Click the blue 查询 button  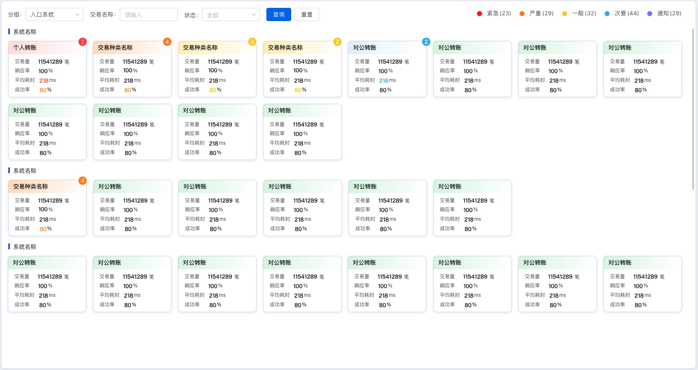pyautogui.click(x=279, y=14)
